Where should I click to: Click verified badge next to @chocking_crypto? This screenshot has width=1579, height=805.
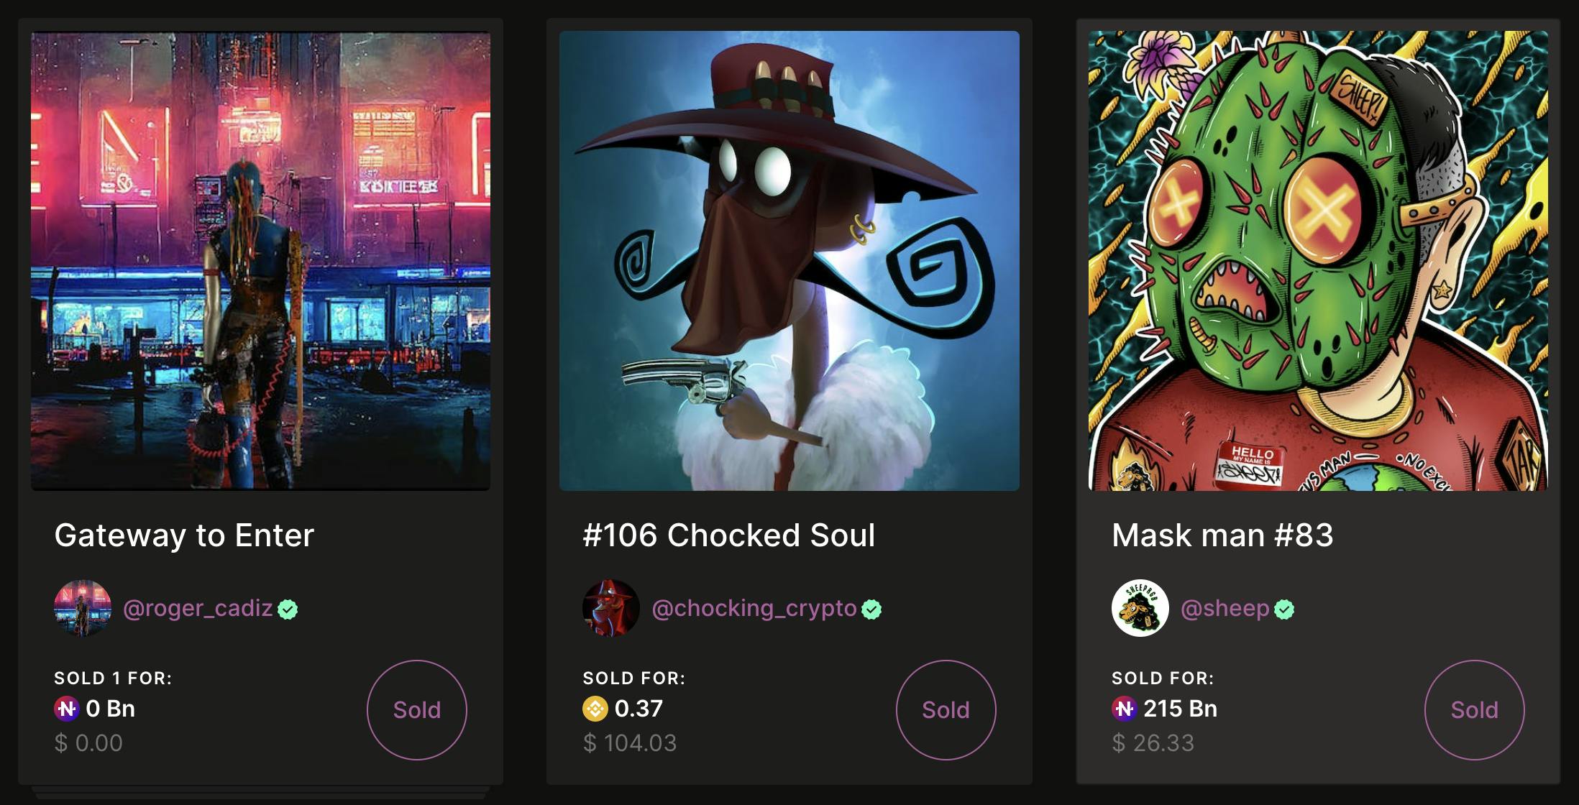point(871,609)
